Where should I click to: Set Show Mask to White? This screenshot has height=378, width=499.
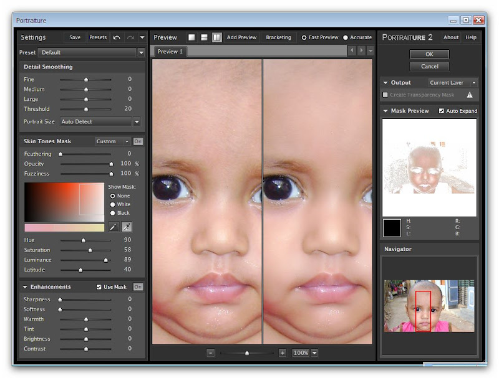(113, 204)
